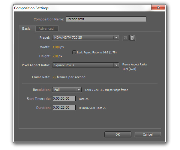Screen dimensions: 180x150
Task: Click the Composition Name field
Action: [106, 19]
